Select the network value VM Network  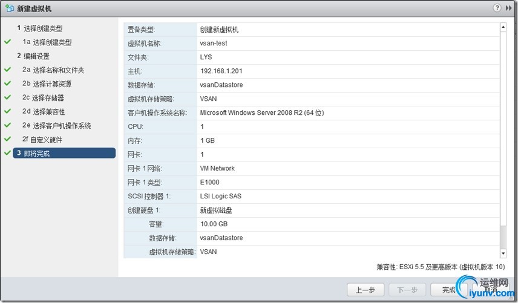tap(217, 168)
